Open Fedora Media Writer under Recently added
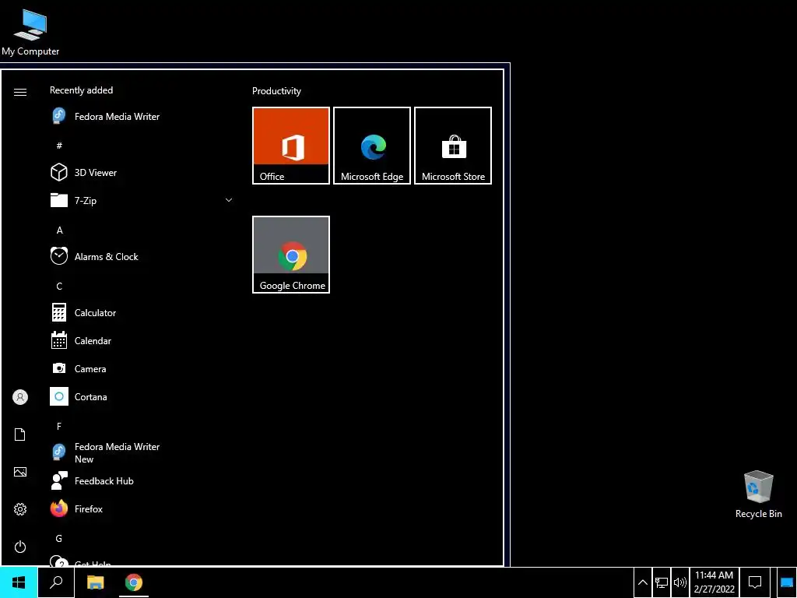 pyautogui.click(x=141, y=117)
